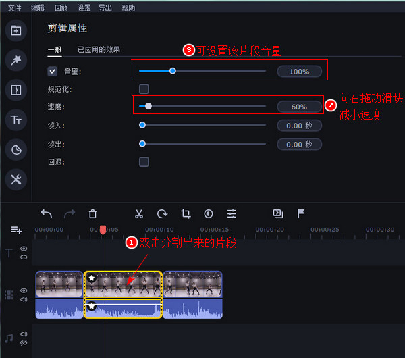Click the 淡入 slider handle
This screenshot has width=405, height=358.
point(142,125)
